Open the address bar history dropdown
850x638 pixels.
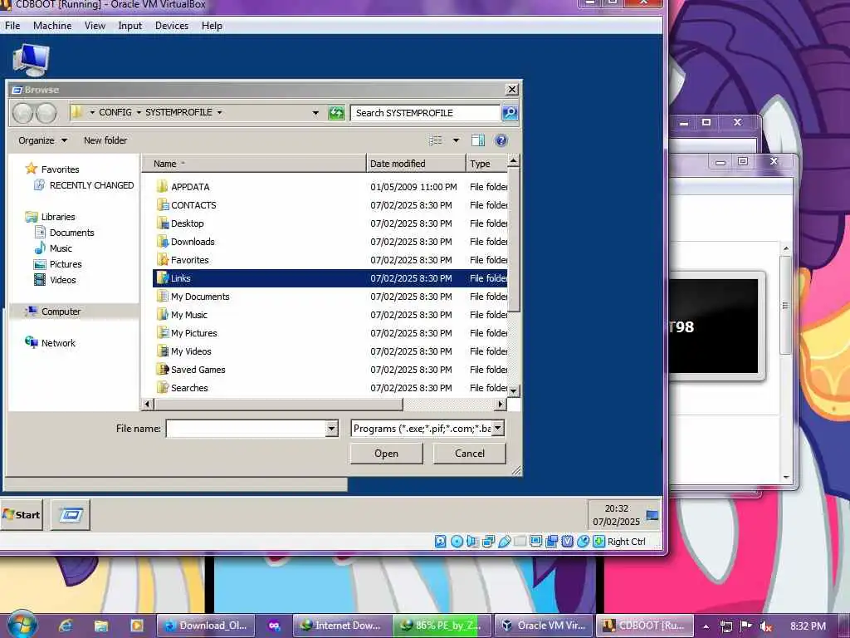[315, 113]
